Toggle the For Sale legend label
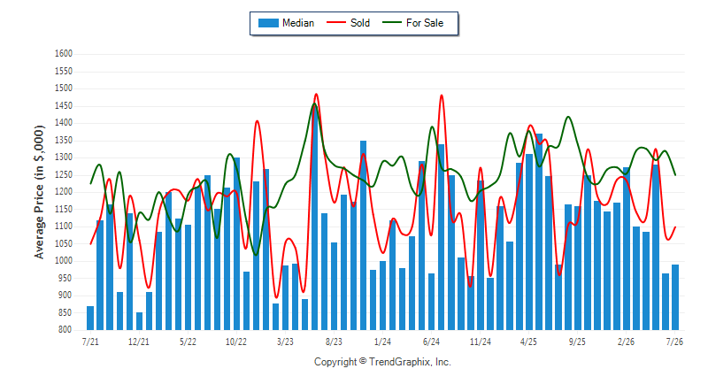The width and height of the screenshot is (708, 384). [x=425, y=23]
